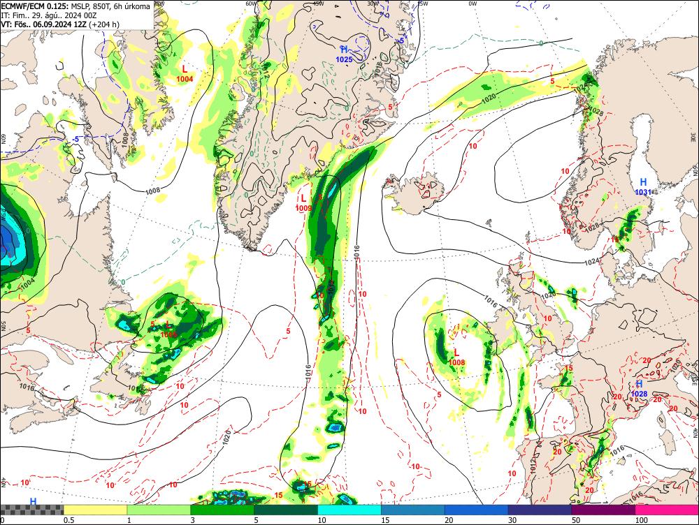Click the '100' legend scale label
This screenshot has height=525, width=699.
pyautogui.click(x=642, y=520)
